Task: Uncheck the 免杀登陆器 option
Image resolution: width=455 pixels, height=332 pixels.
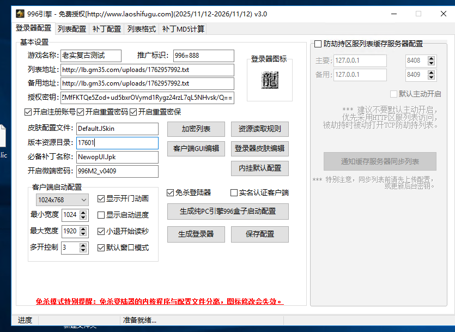Action: [171, 192]
